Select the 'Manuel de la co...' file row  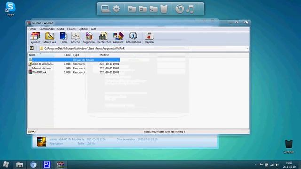[74, 68]
